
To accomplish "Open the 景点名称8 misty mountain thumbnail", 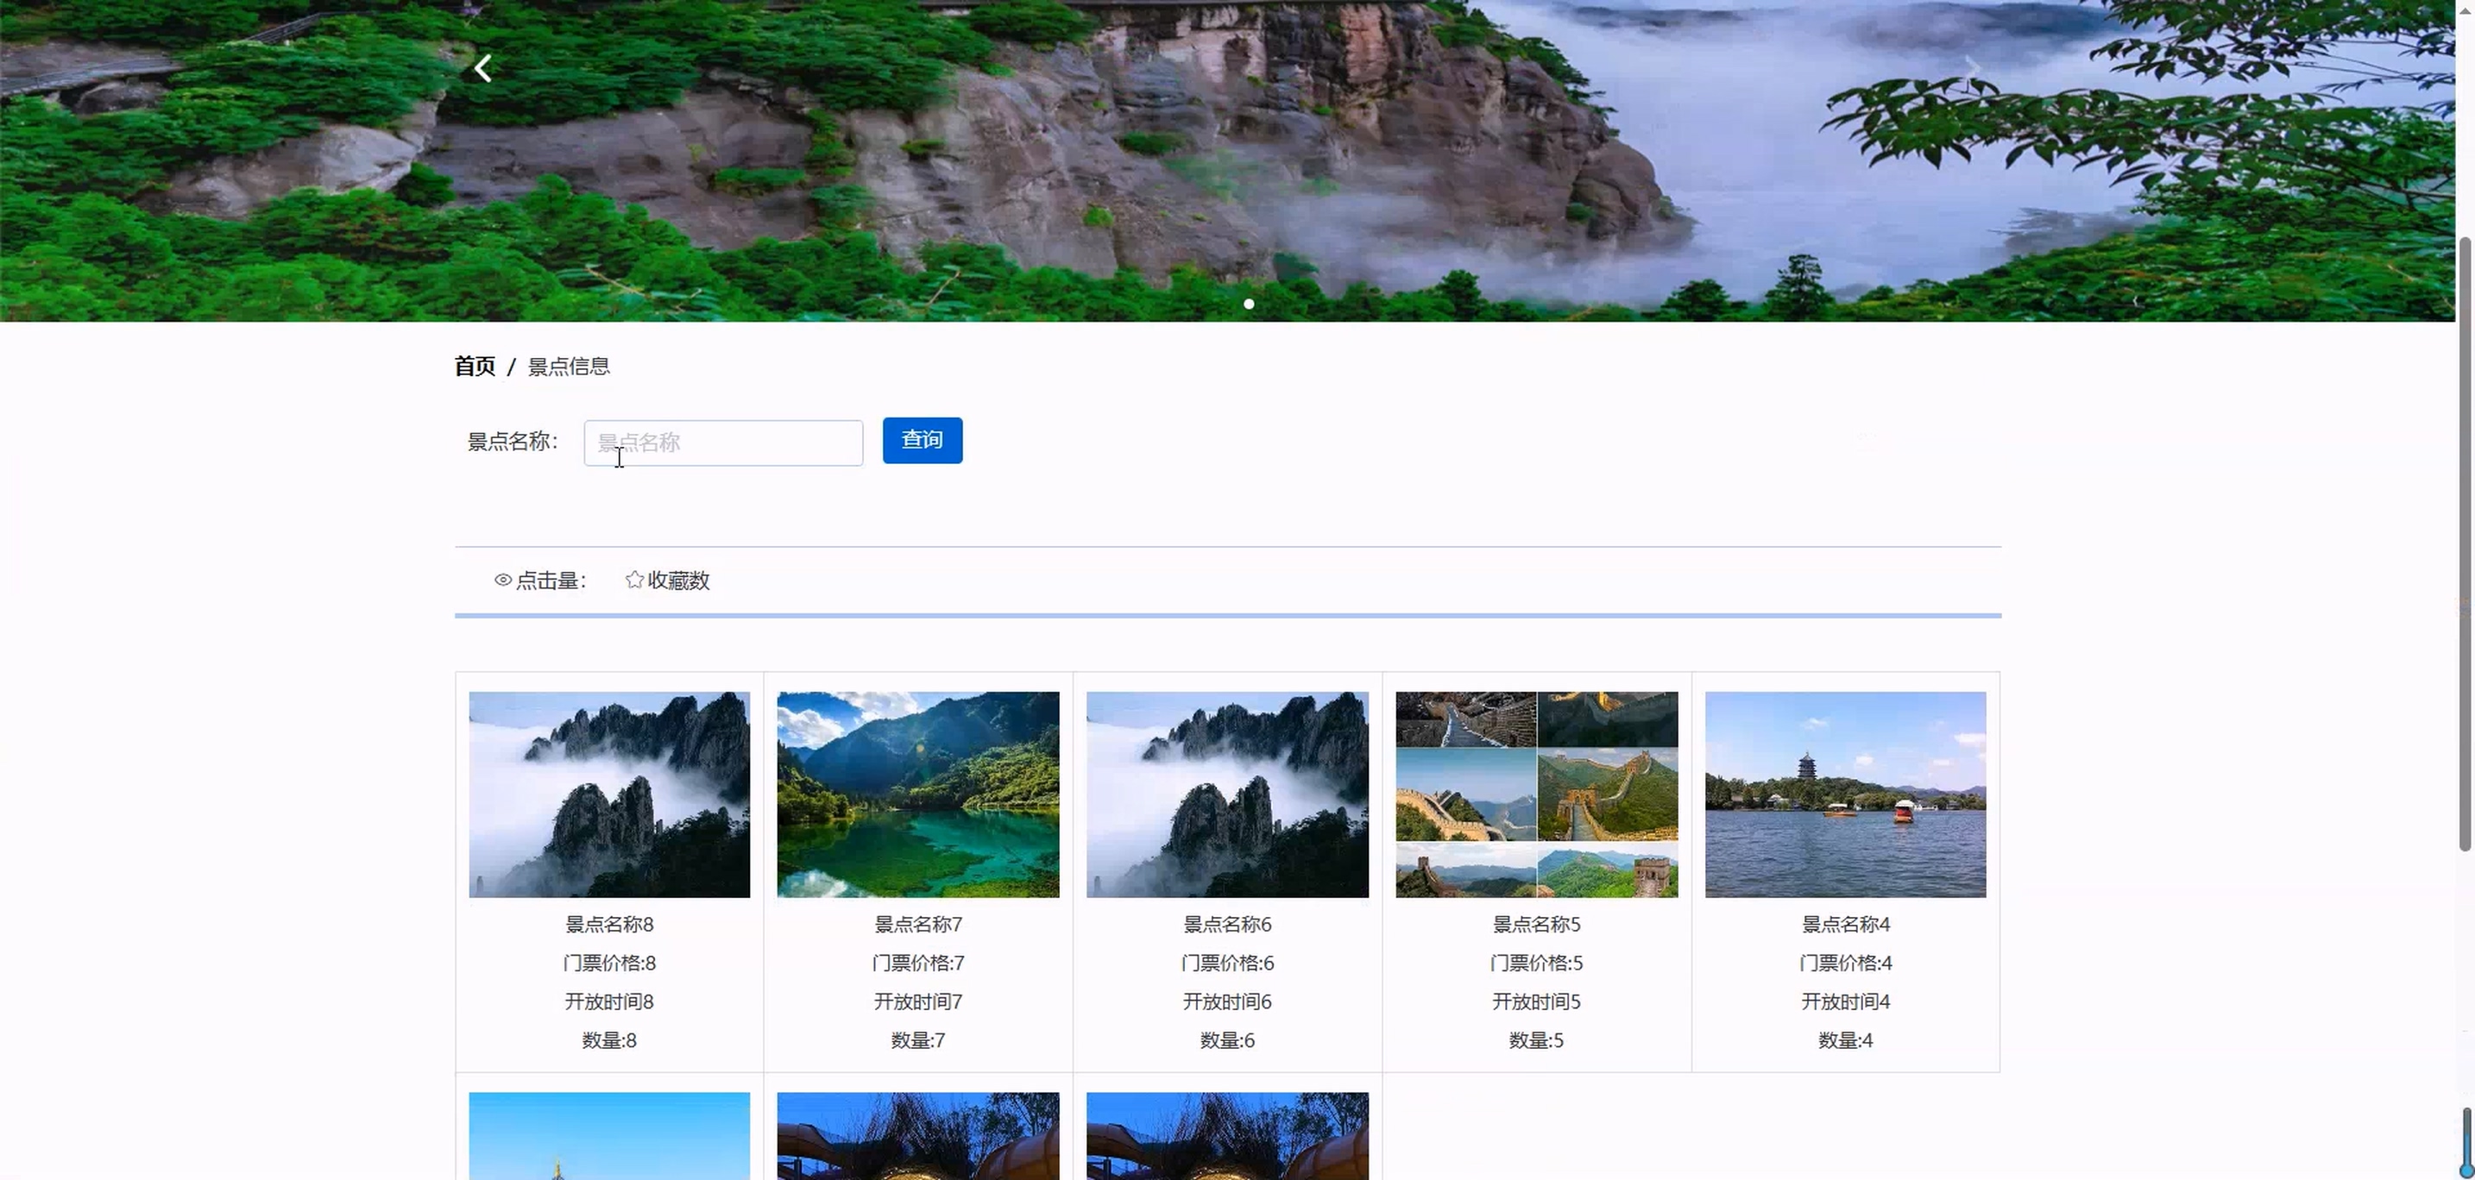I will [609, 794].
